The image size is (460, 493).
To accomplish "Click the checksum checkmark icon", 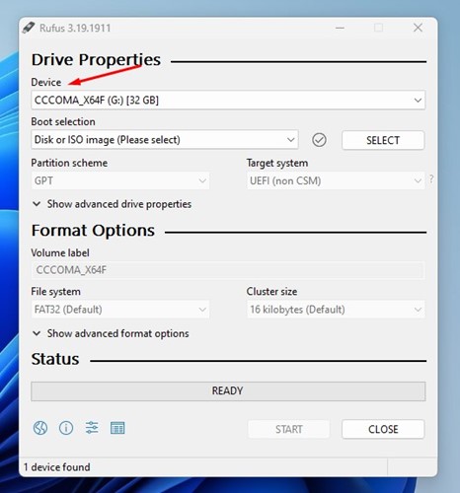I will [319, 140].
